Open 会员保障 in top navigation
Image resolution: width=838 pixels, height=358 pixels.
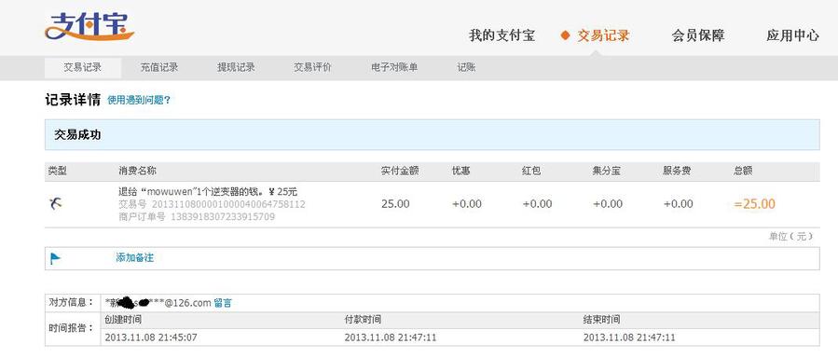click(698, 35)
